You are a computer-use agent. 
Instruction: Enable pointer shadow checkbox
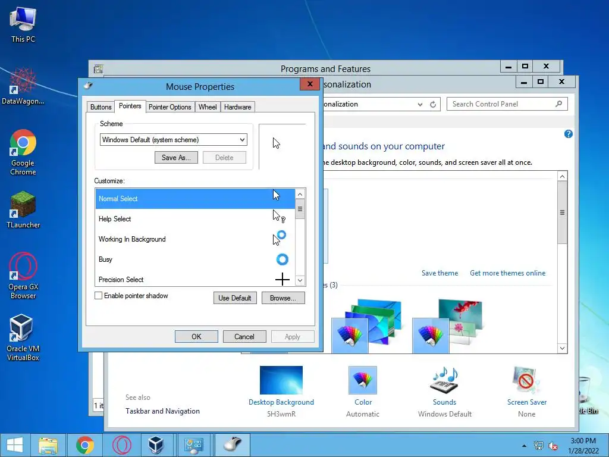coord(98,296)
